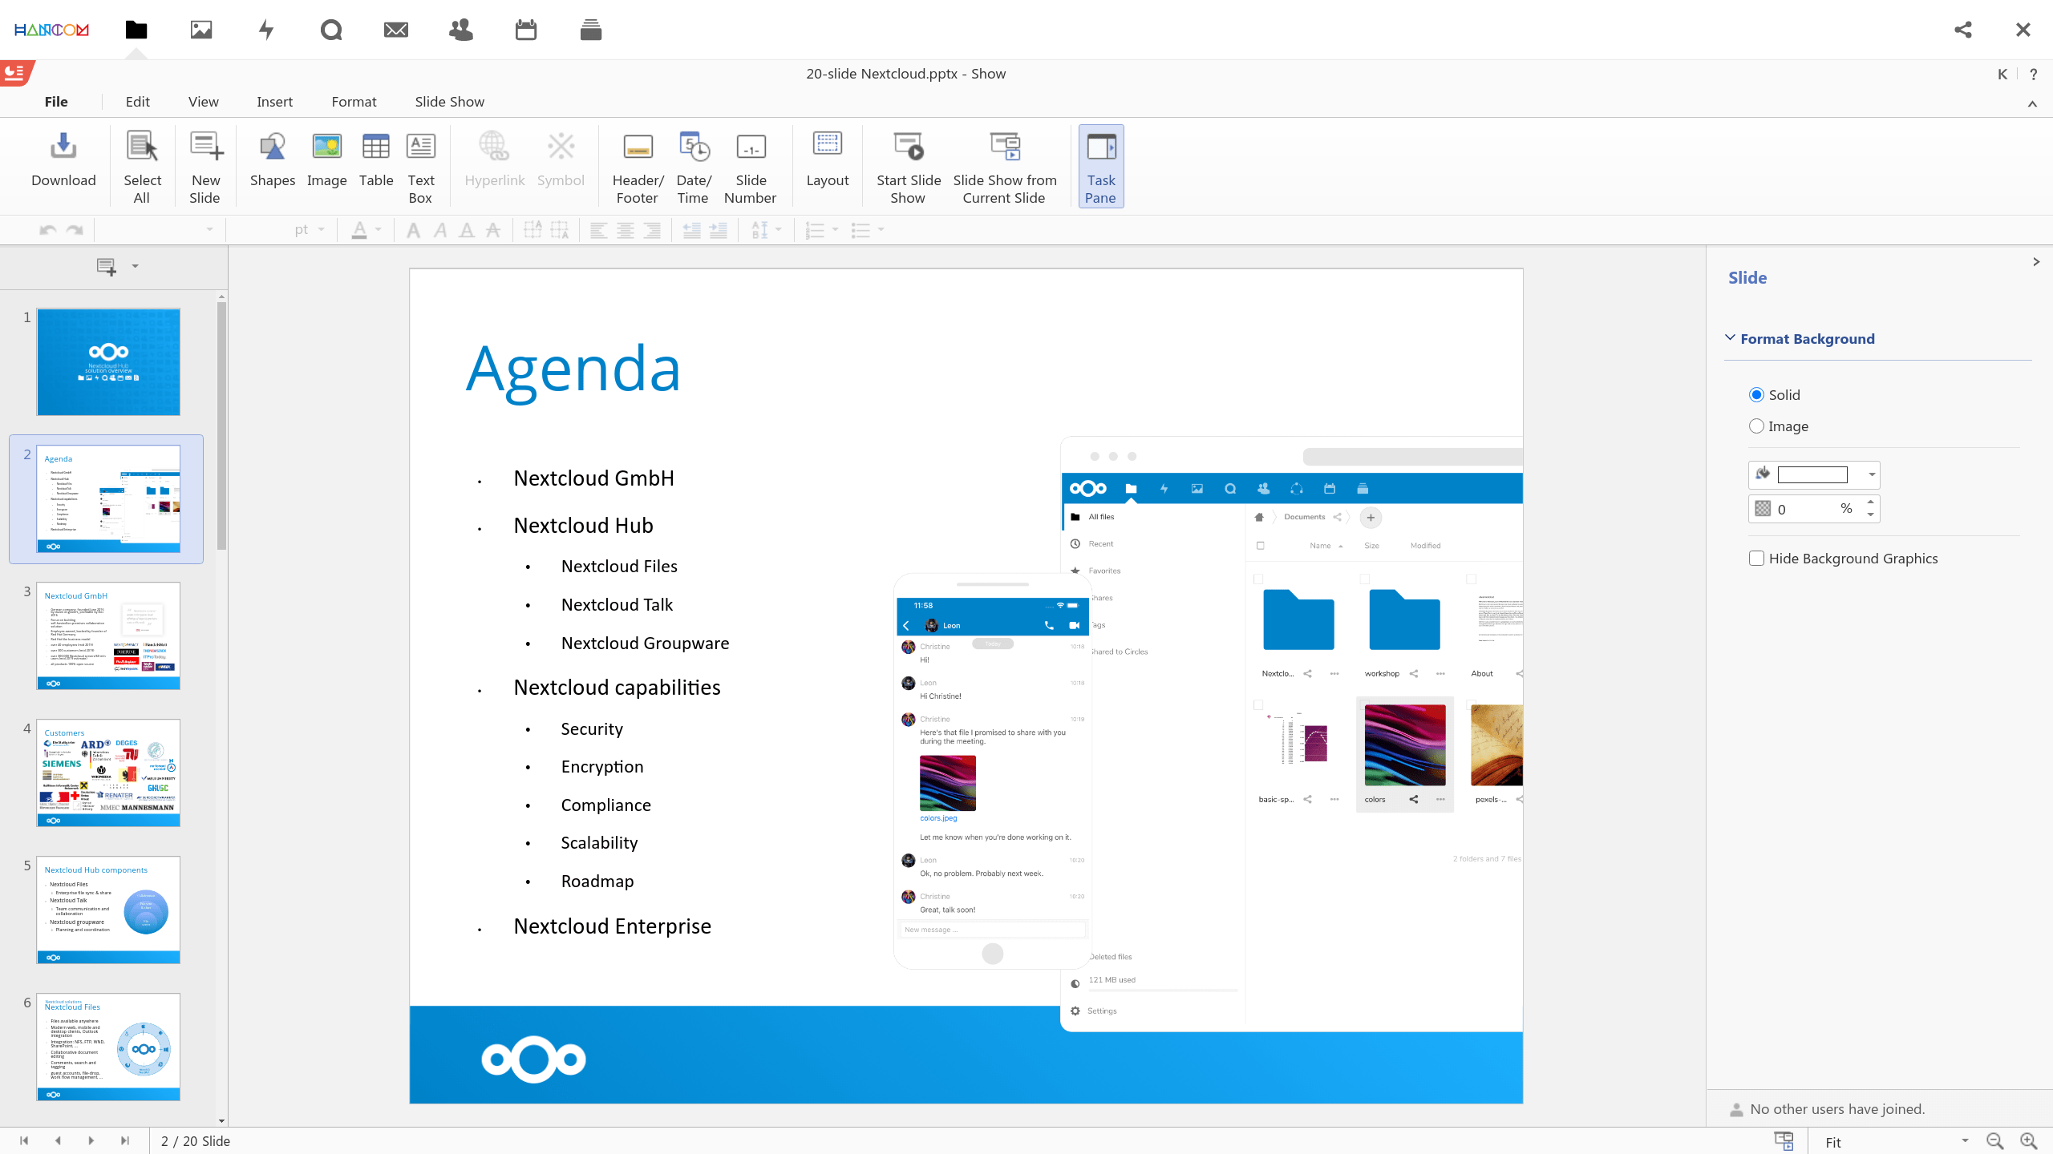Viewport: 2053px width, 1154px height.
Task: Open the Activity lightning icon
Action: [266, 30]
